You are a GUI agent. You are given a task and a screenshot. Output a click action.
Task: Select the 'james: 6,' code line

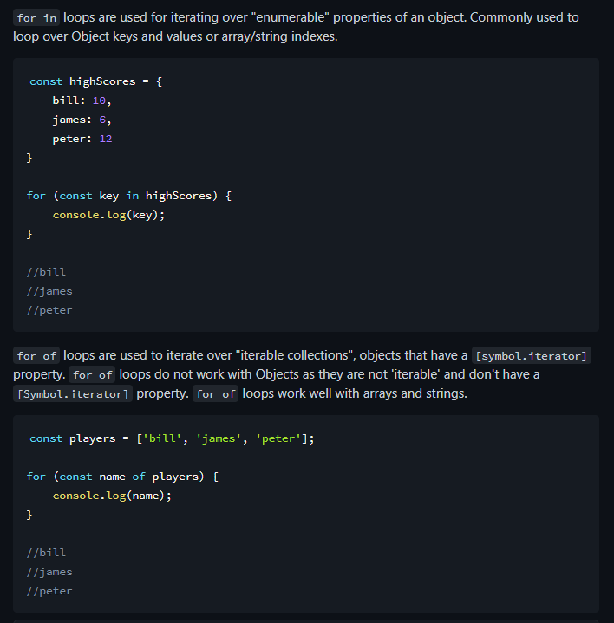coord(82,120)
